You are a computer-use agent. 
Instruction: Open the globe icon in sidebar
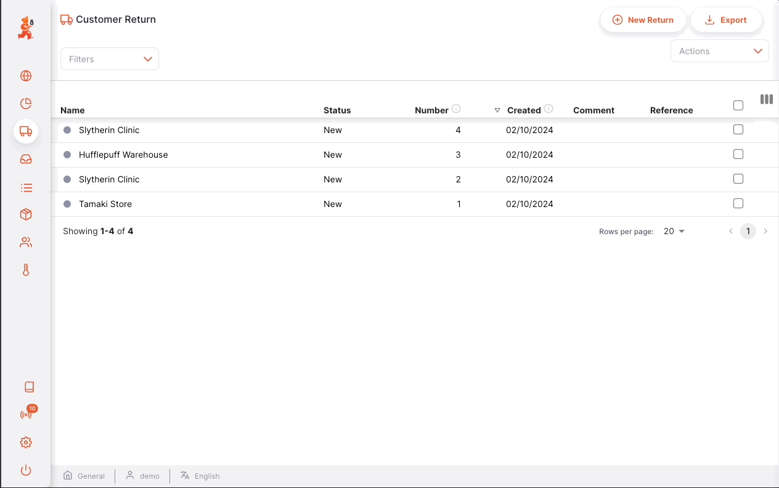26,76
